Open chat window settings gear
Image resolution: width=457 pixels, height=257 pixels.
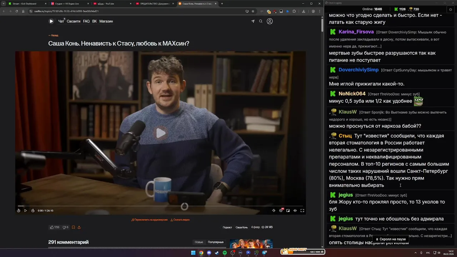coord(450,9)
